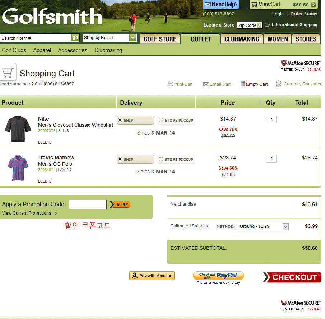
Task: Open Currency Converter dollar icon
Action: (279, 84)
